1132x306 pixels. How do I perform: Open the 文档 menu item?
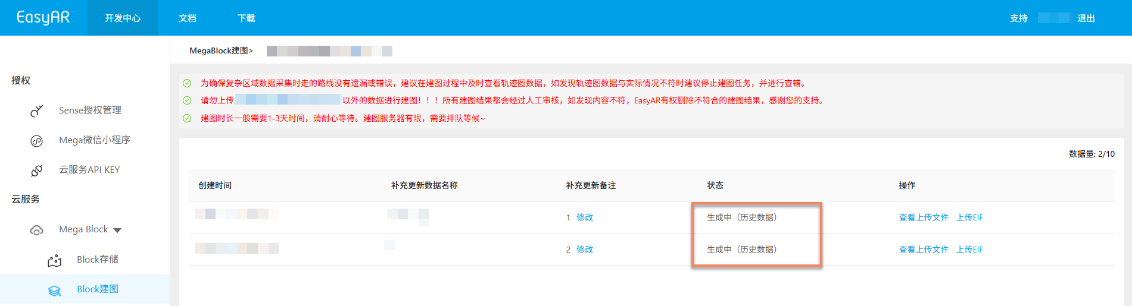pyautogui.click(x=188, y=18)
